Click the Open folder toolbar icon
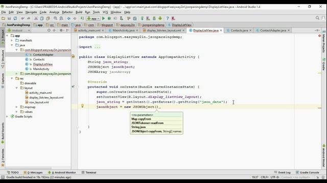The image size is (327, 183). (3, 18)
